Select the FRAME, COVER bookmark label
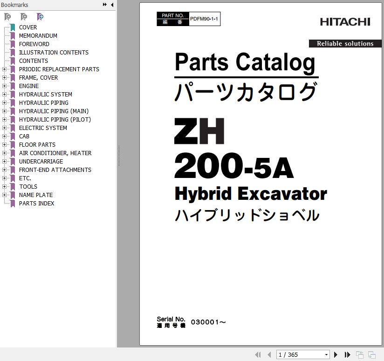 click(x=39, y=78)
